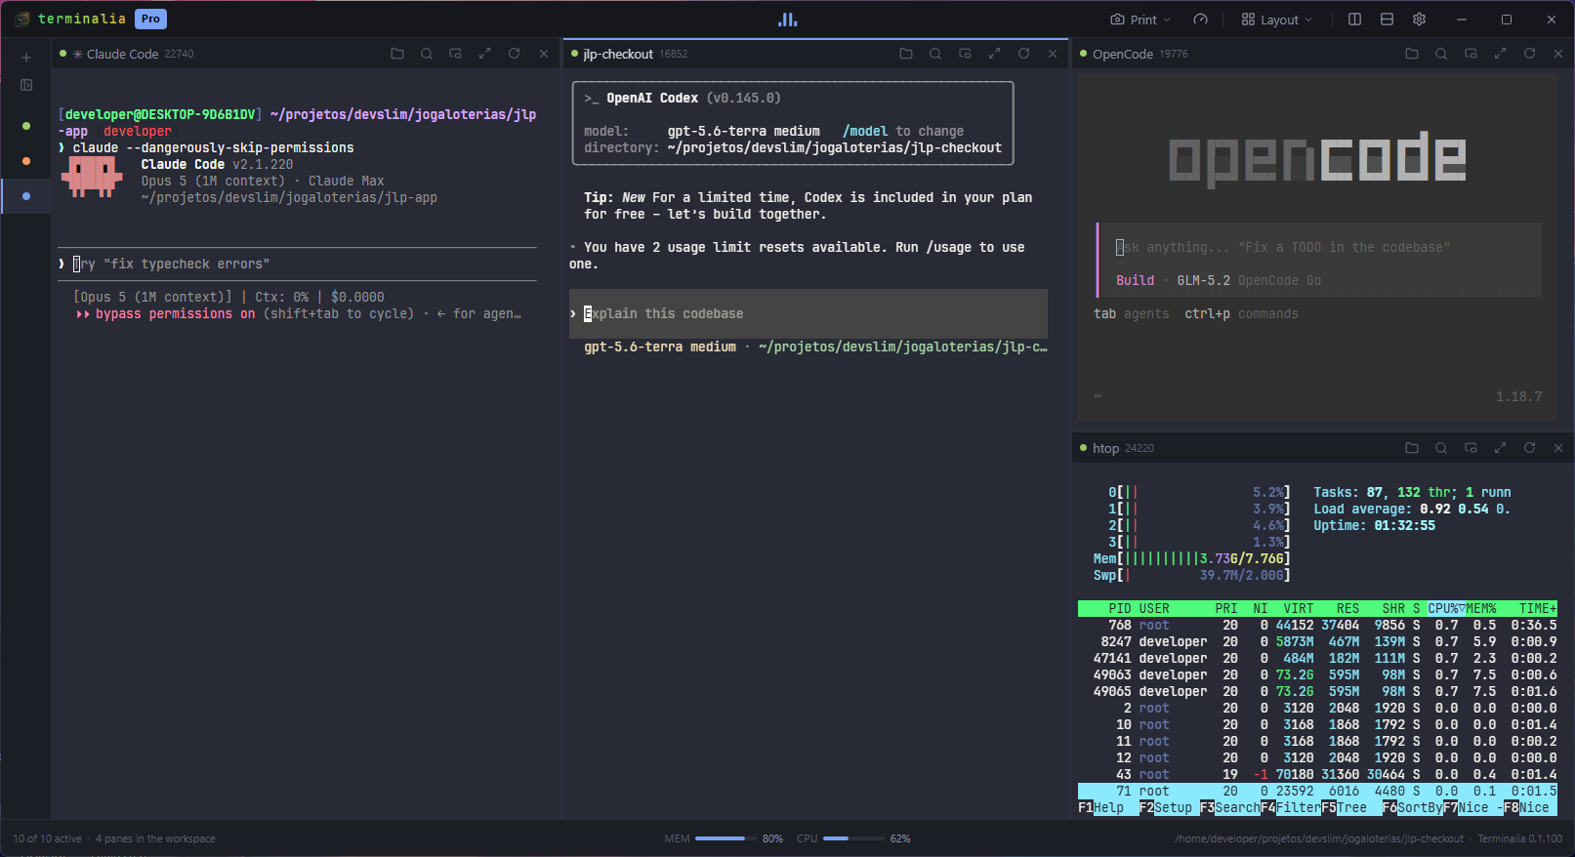Select the OpenCode pane title
1575x857 pixels.
[1123, 54]
